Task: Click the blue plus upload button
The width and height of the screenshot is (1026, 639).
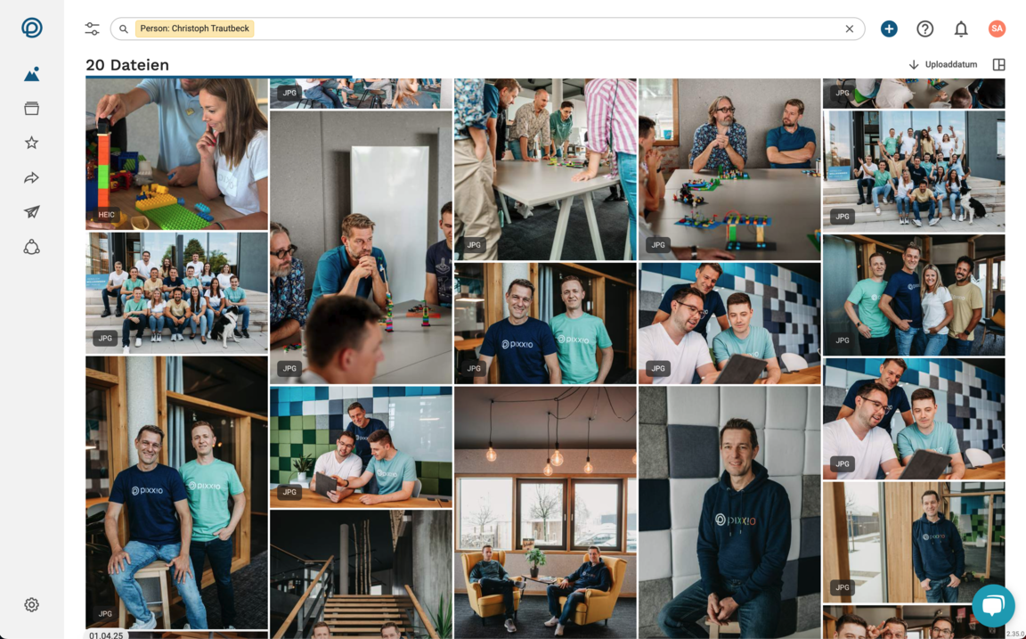Action: [x=888, y=29]
